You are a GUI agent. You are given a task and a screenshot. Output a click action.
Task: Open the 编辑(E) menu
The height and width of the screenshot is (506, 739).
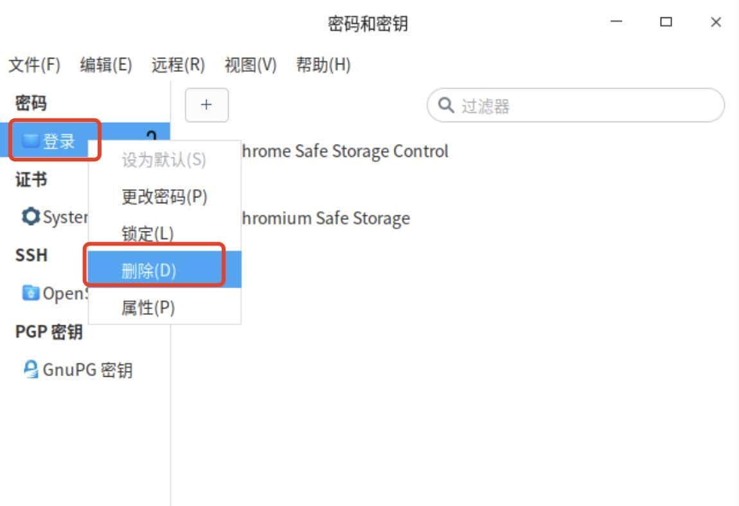107,64
